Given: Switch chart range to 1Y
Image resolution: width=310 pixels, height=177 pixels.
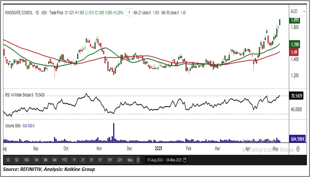Looking at the screenshot, I should (x=74, y=160).
